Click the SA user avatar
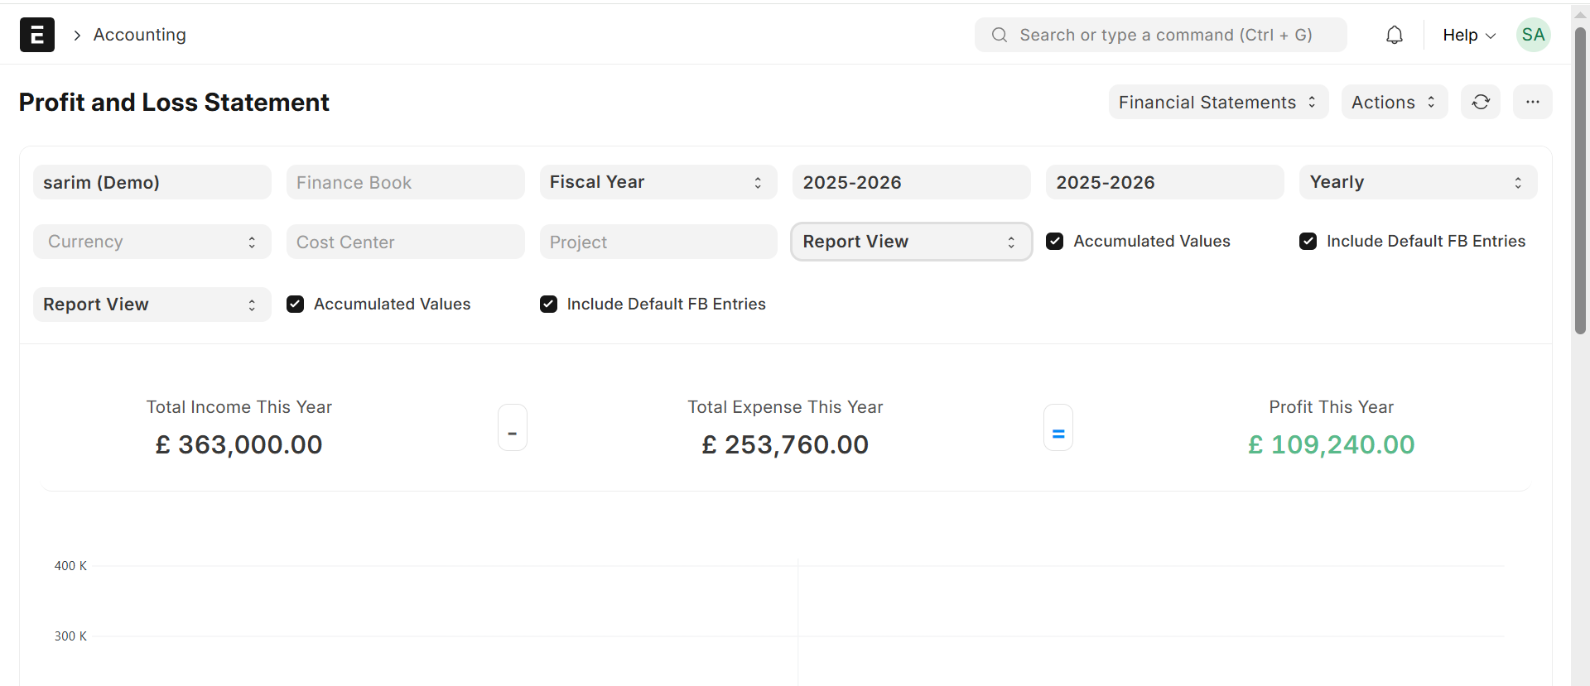The image size is (1590, 686). tap(1533, 35)
